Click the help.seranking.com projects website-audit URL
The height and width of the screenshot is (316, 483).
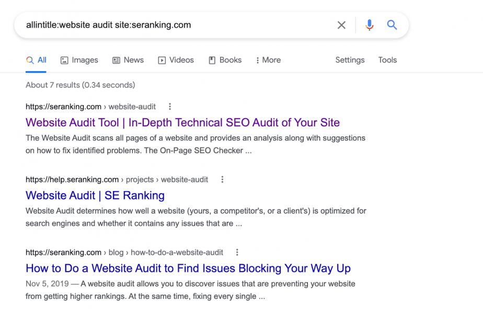tap(117, 179)
